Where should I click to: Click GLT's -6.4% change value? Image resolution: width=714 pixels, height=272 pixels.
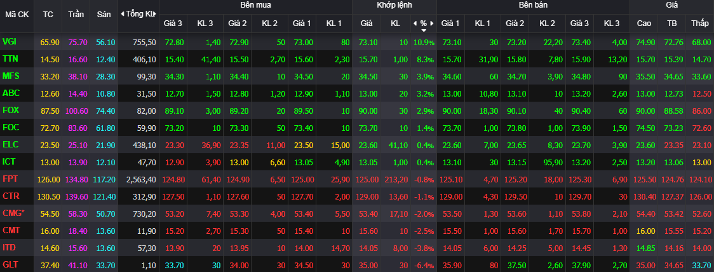(424, 265)
